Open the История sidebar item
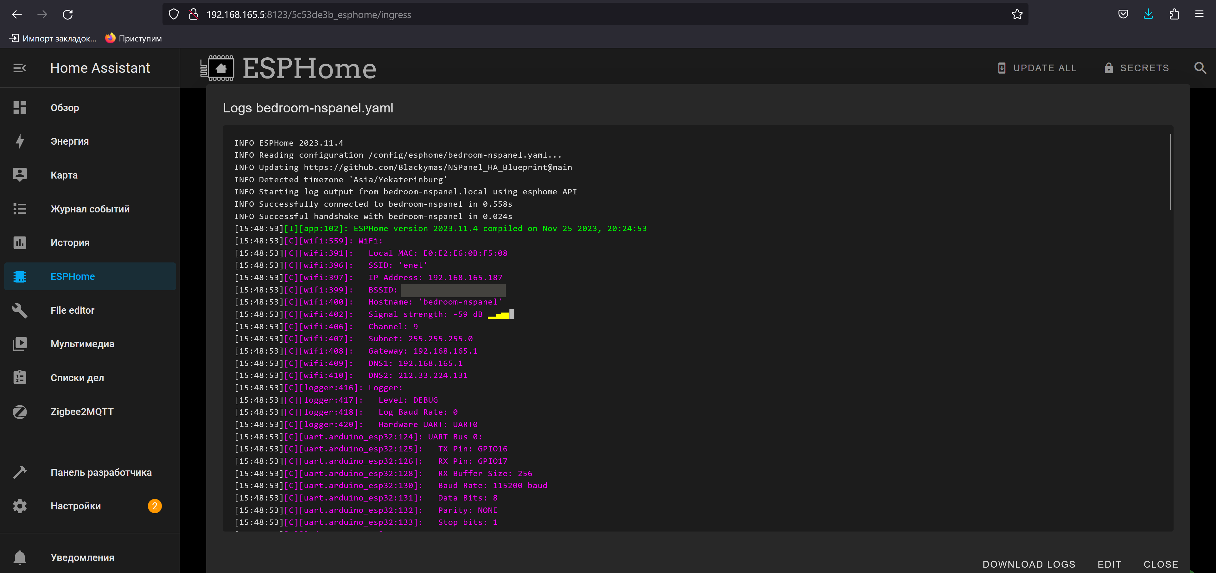 coord(90,242)
